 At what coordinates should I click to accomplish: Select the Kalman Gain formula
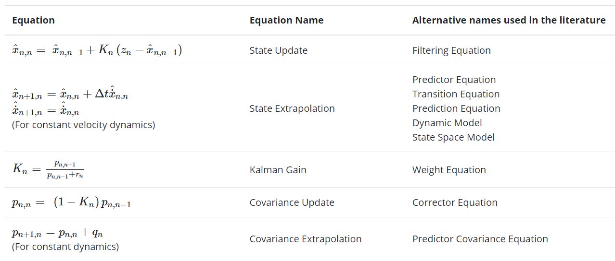coord(48,170)
